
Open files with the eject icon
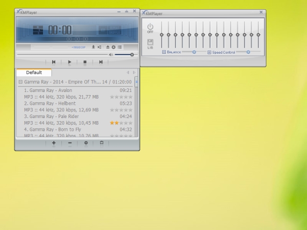coord(107,47)
